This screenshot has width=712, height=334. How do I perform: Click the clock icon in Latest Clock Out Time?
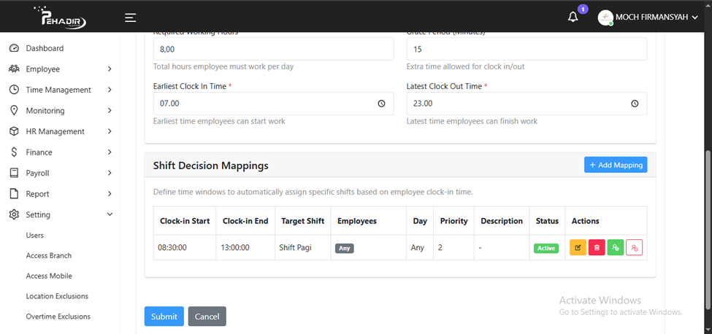pyautogui.click(x=635, y=104)
